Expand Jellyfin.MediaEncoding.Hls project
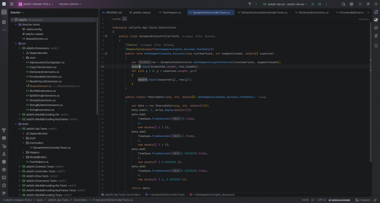This screenshot has width=380, height=203. tap(19, 115)
